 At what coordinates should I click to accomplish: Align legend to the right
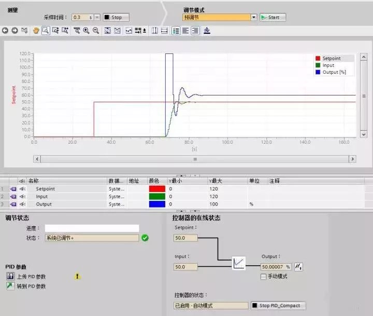pos(195,31)
